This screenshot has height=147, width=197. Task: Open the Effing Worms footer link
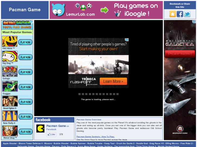coord(172,143)
